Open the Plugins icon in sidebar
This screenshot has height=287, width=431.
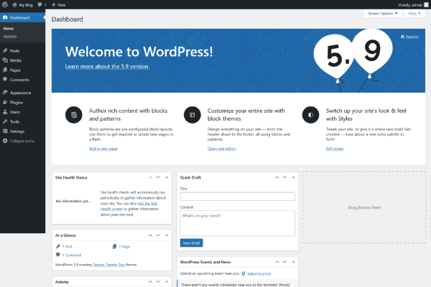click(x=6, y=103)
